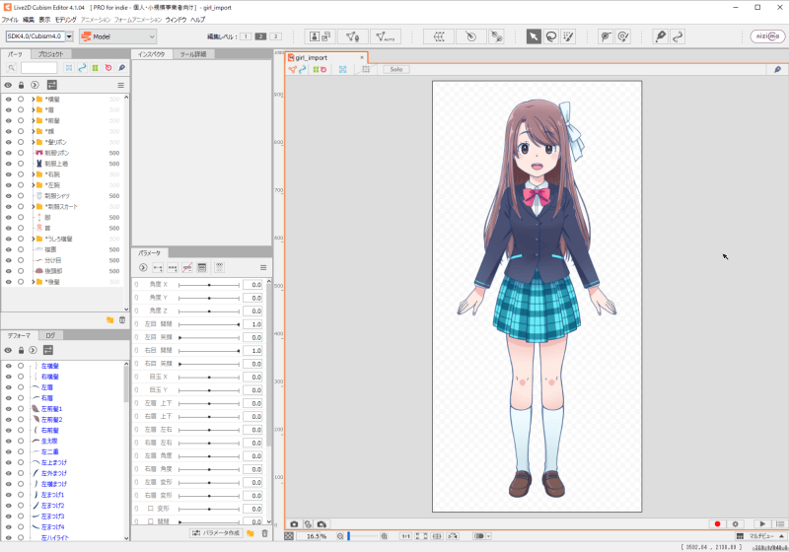Zoom in with the plus magnifier icon
The image size is (789, 552).
point(385,536)
